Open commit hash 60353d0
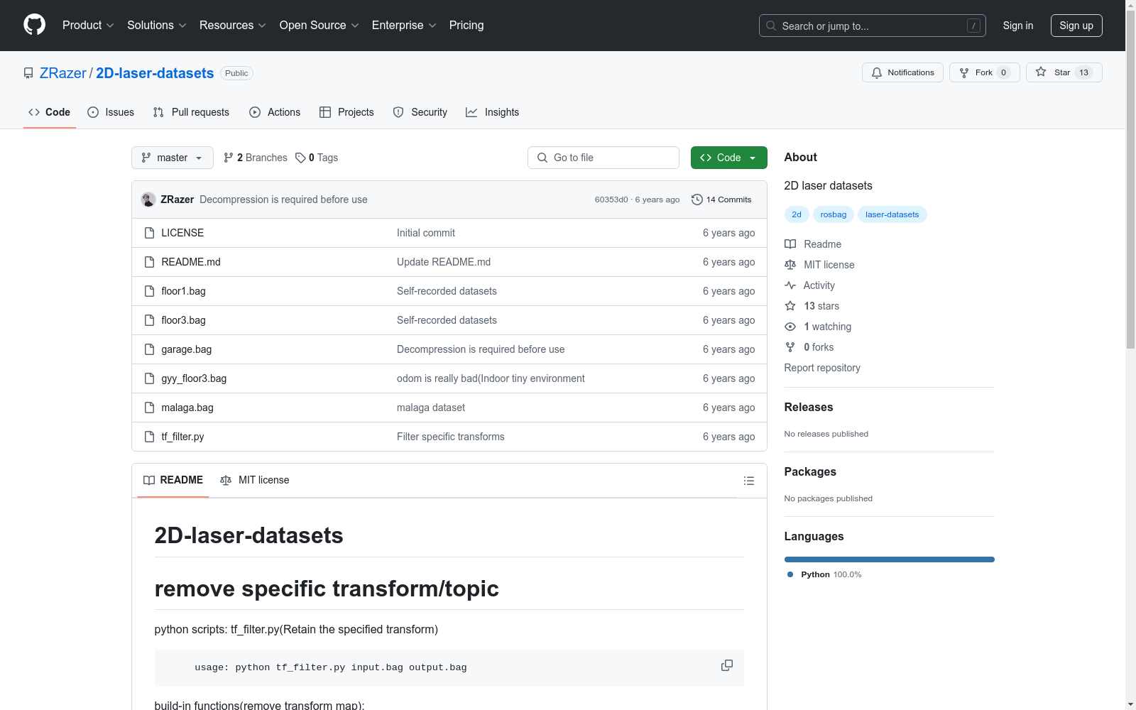This screenshot has height=710, width=1136. 611,200
